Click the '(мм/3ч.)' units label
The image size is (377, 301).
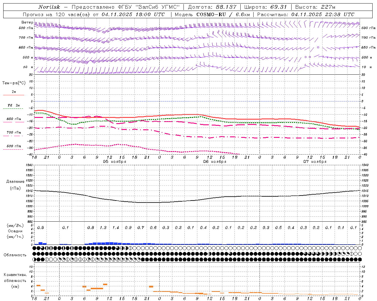[15, 225]
